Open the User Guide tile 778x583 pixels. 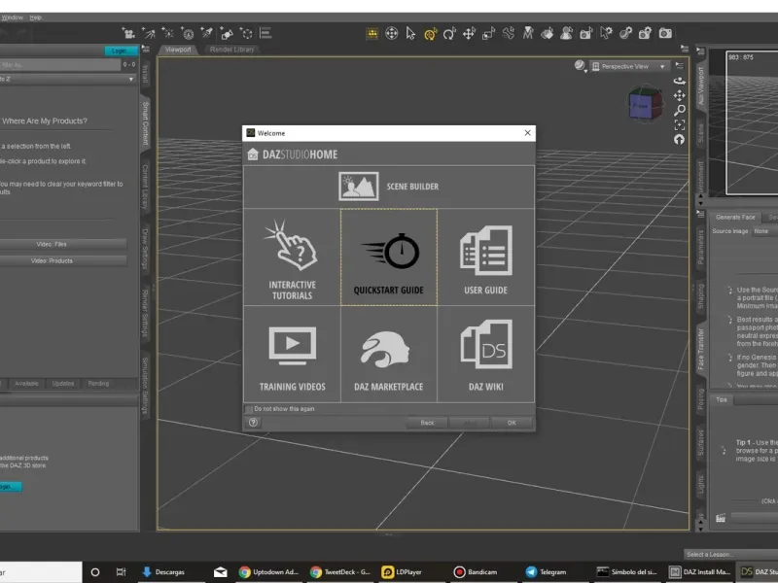pos(485,258)
